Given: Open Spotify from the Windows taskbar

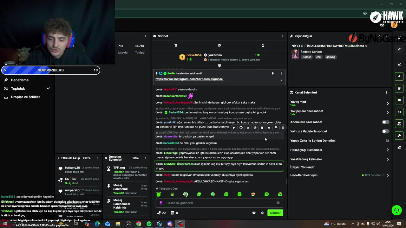Looking at the screenshot, I should [x=149, y=224].
